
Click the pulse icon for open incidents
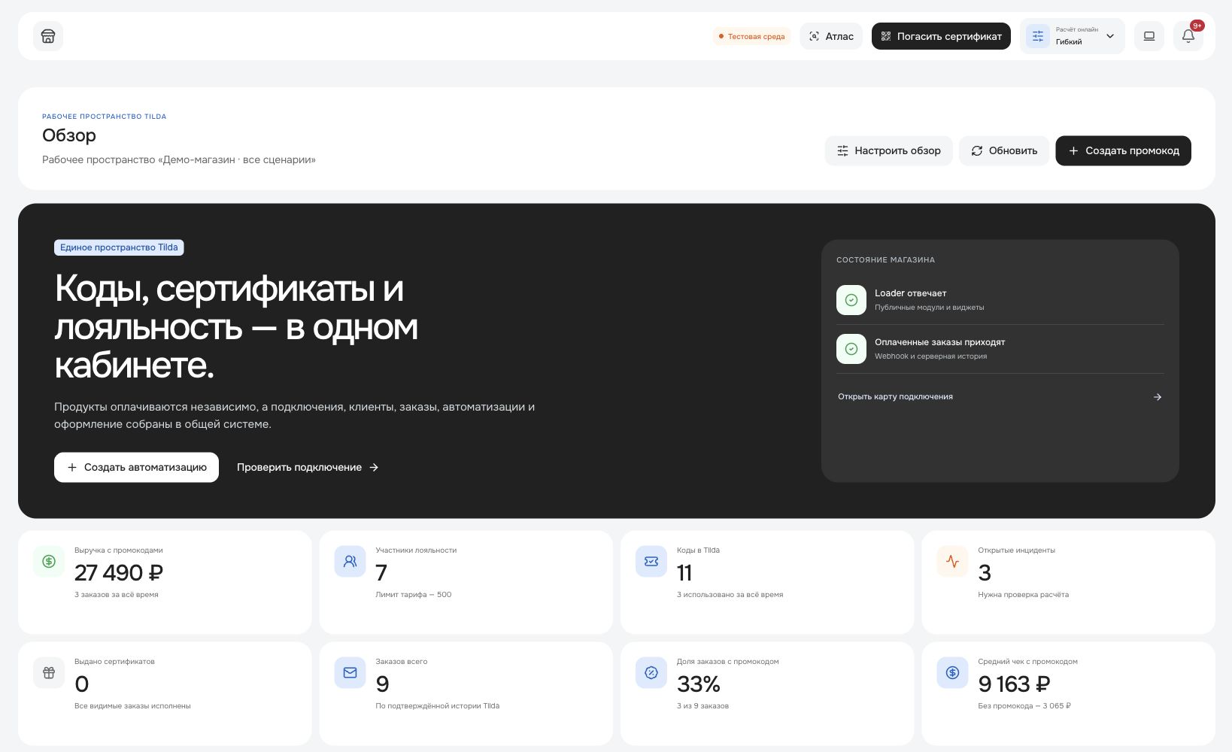click(x=952, y=562)
